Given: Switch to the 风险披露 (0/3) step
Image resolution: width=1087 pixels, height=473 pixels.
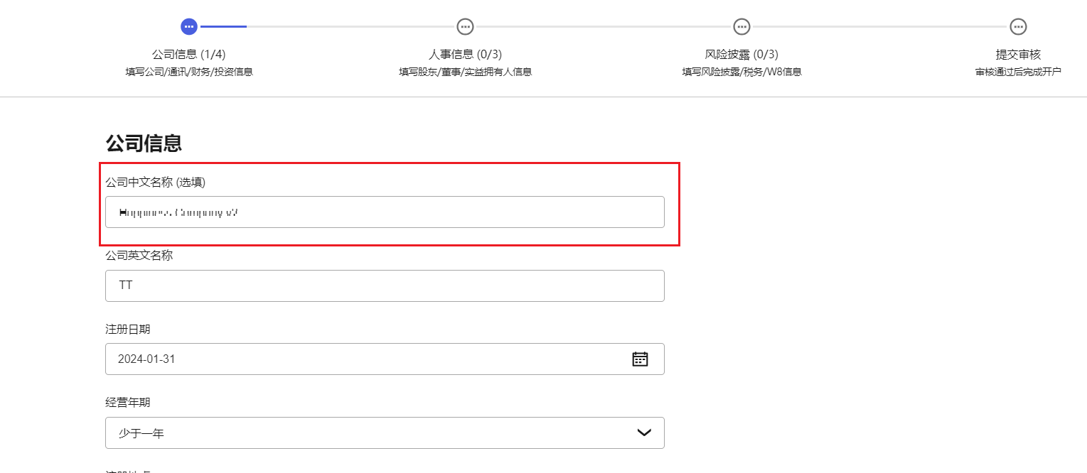Looking at the screenshot, I should (741, 54).
